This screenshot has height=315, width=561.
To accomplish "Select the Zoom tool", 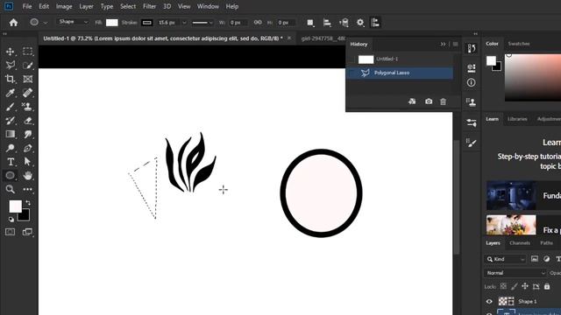I will point(10,189).
